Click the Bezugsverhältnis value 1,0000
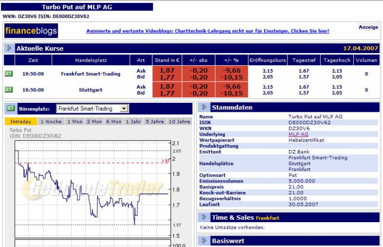Screen dimensions: 383x247 (298, 199)
